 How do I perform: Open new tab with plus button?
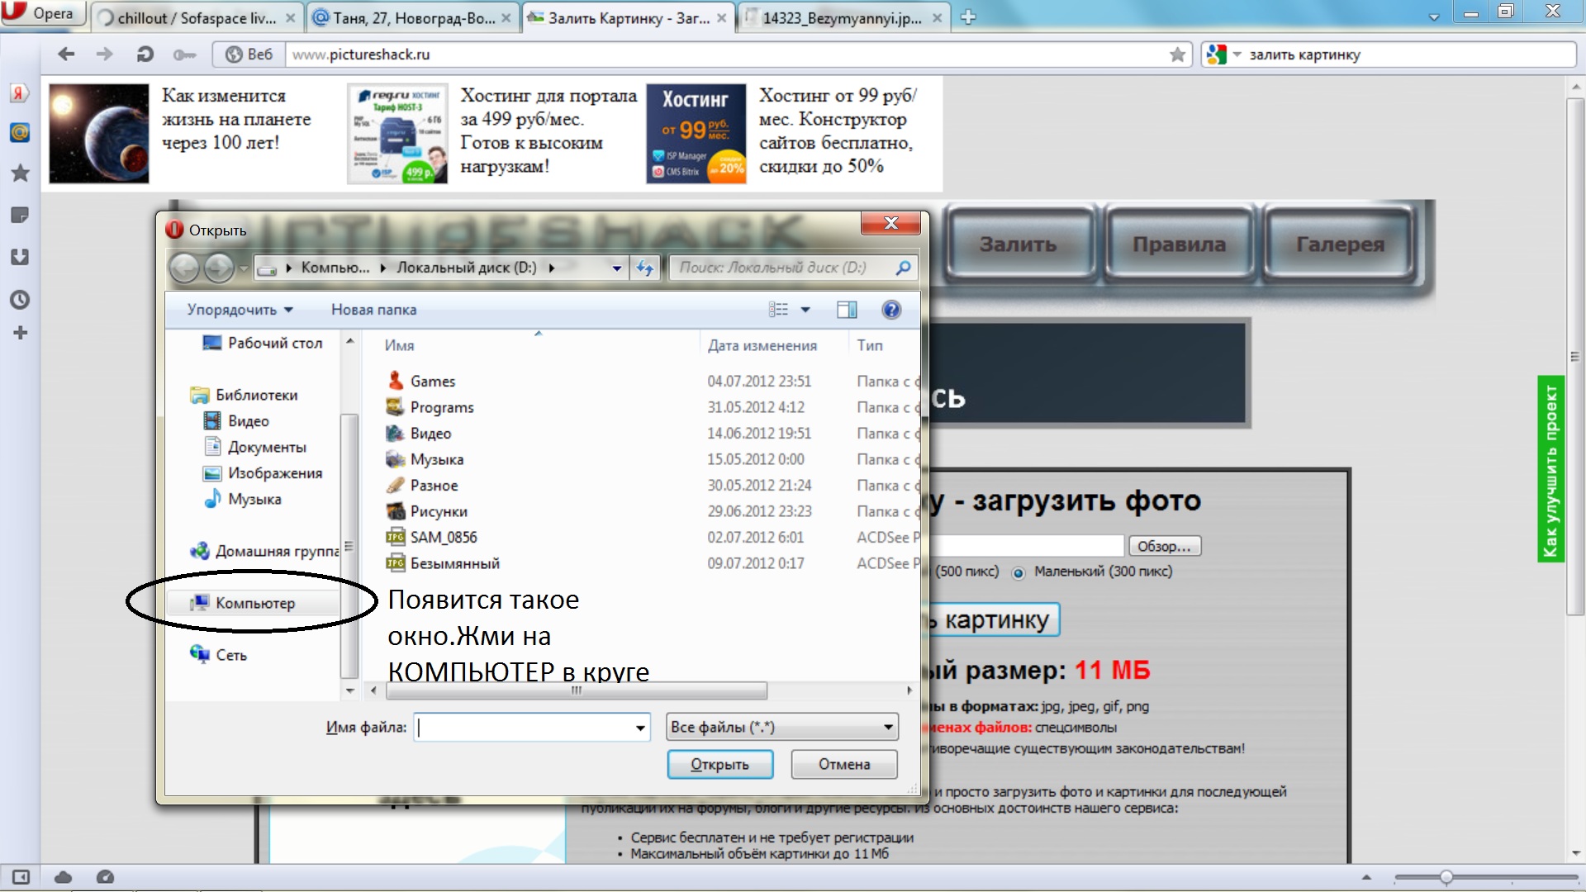click(969, 17)
